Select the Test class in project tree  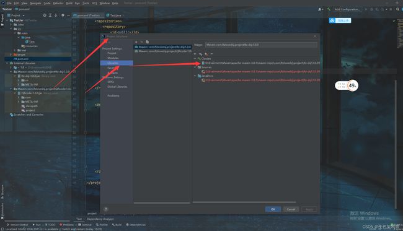tap(30, 42)
